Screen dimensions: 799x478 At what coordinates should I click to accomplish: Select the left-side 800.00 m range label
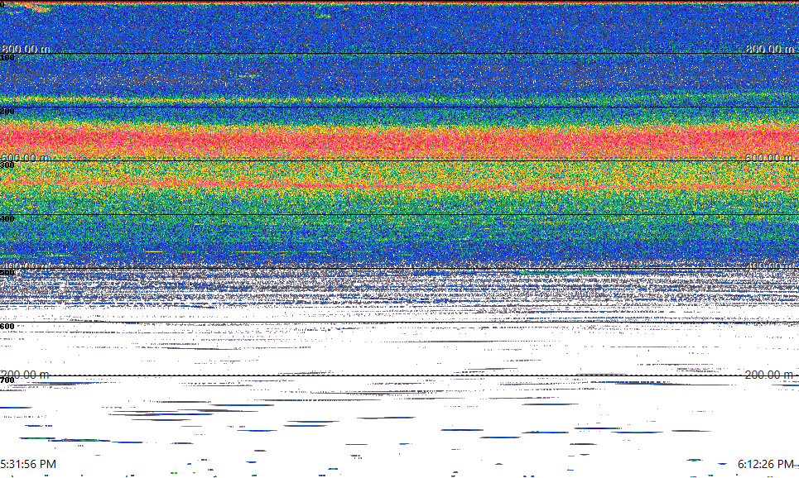tap(26, 49)
